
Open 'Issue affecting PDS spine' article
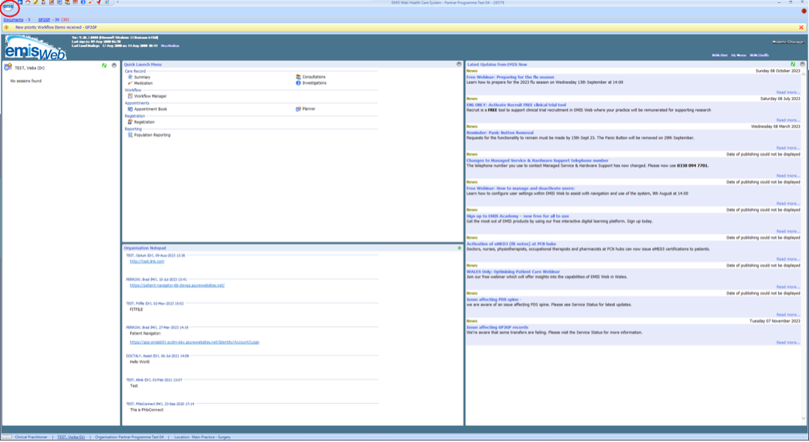coord(493,299)
